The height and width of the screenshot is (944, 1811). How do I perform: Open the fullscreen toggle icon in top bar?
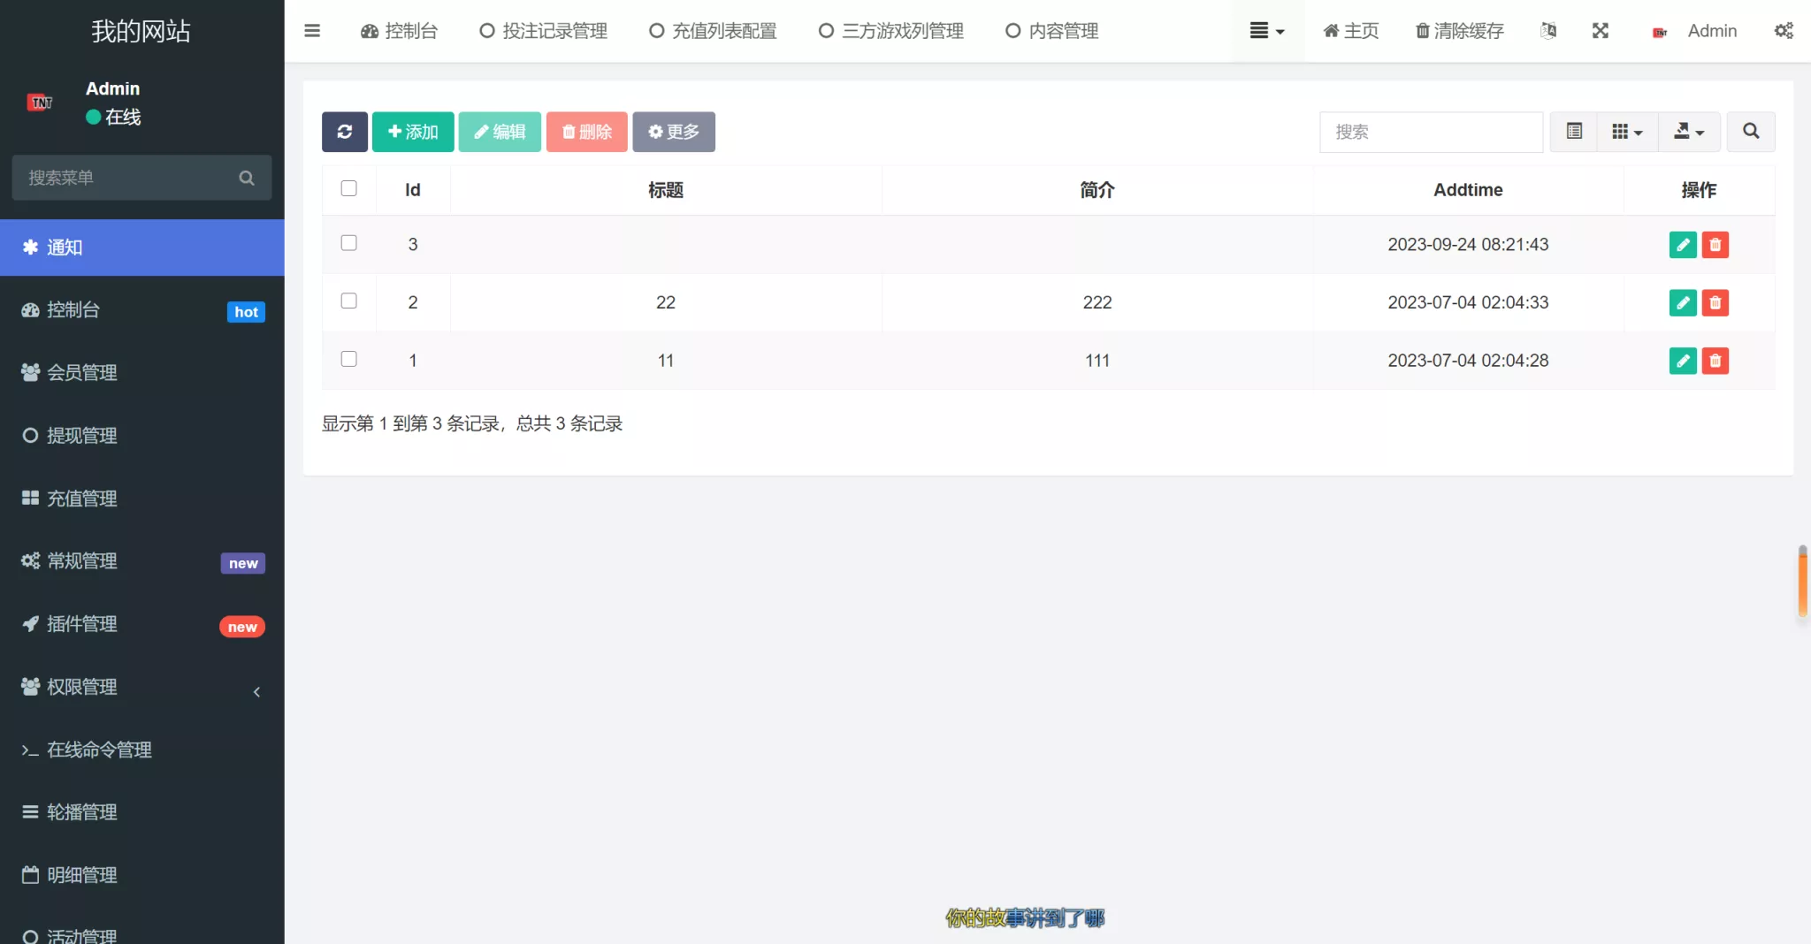point(1600,31)
